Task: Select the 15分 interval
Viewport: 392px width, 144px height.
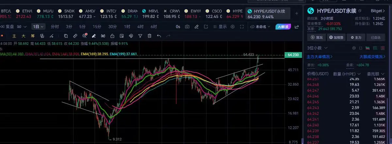Action: click(97, 27)
